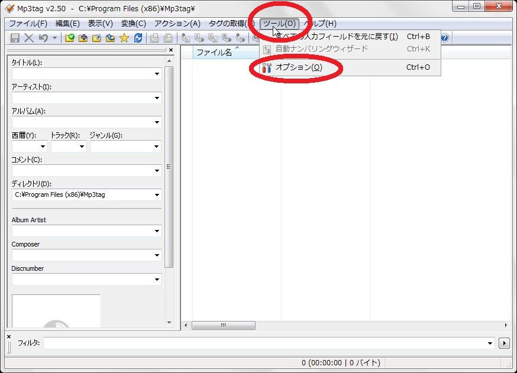Screen dimensions: 517x373
Task: Choose 自動ナンバリングウィザード menu entry
Action: (350, 48)
